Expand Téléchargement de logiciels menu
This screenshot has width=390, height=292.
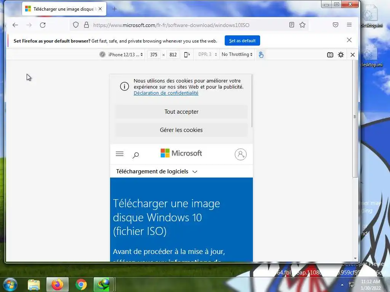pos(157,171)
